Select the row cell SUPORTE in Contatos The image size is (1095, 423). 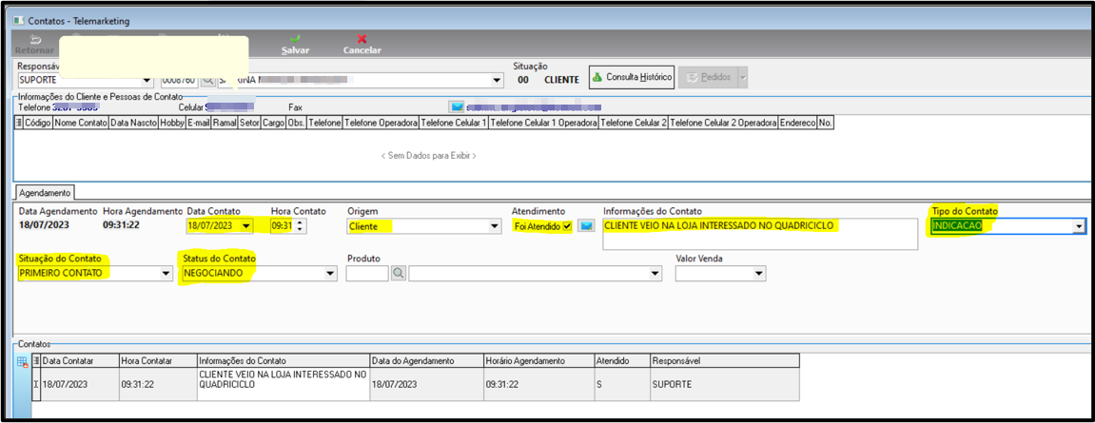tap(723, 385)
